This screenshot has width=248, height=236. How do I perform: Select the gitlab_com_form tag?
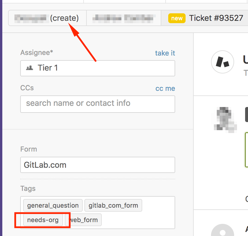coord(113,205)
